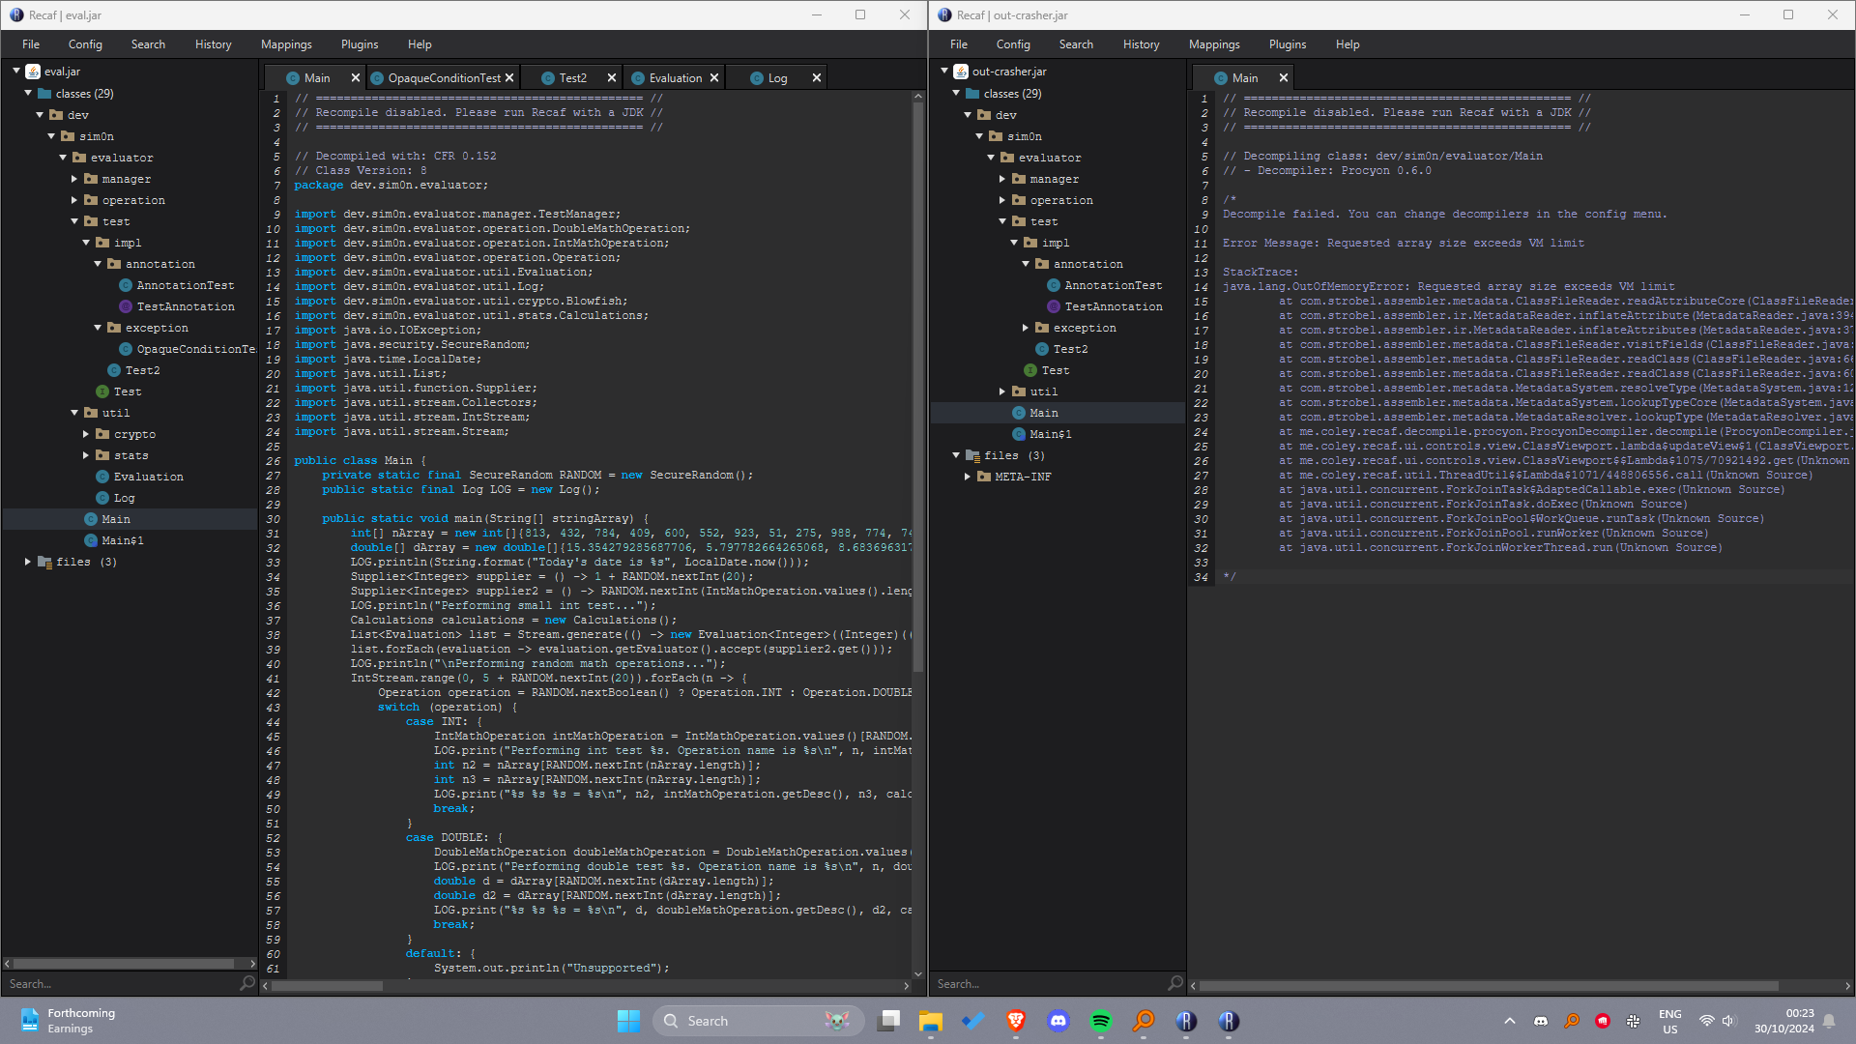Close Main tab in out-crasher.jar window
Viewport: 1856px width, 1044px height.
[x=1284, y=78]
